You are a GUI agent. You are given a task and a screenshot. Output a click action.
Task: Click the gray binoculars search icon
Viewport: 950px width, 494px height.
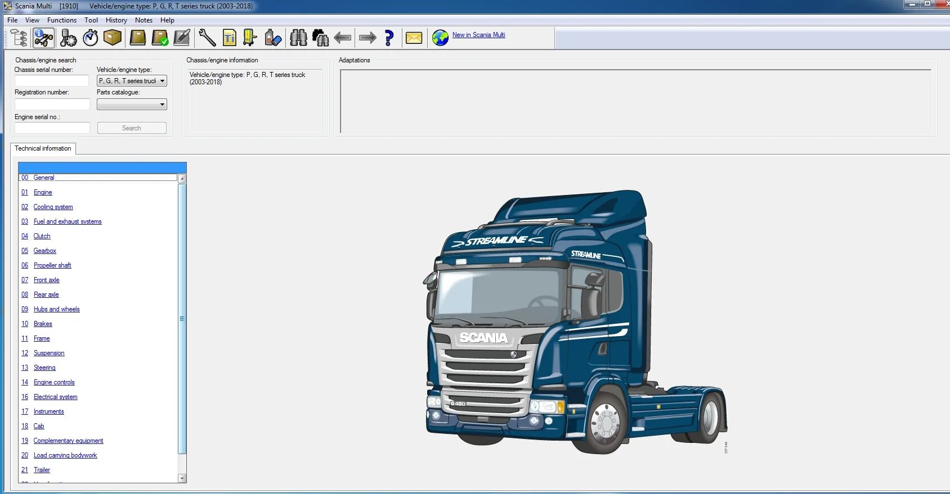click(x=298, y=38)
